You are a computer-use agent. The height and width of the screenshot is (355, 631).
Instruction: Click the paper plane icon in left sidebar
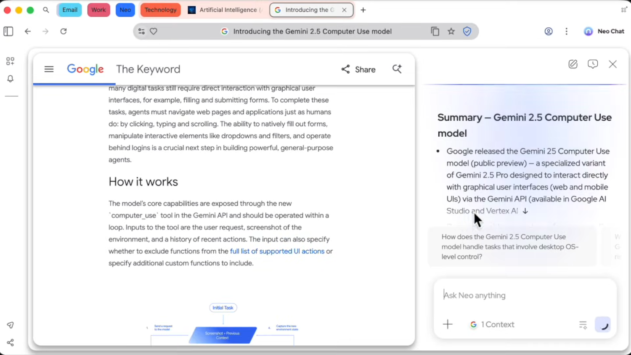[x=11, y=325]
